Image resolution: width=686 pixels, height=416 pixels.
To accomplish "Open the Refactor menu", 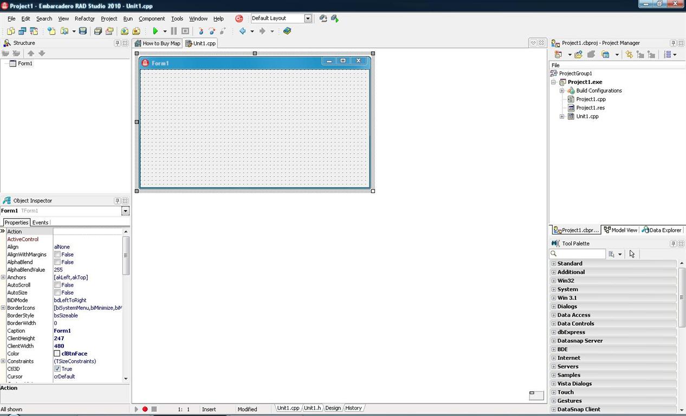I will pyautogui.click(x=85, y=18).
